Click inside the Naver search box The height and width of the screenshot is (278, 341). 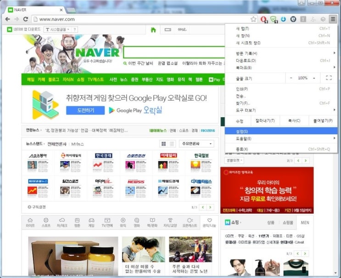point(174,52)
